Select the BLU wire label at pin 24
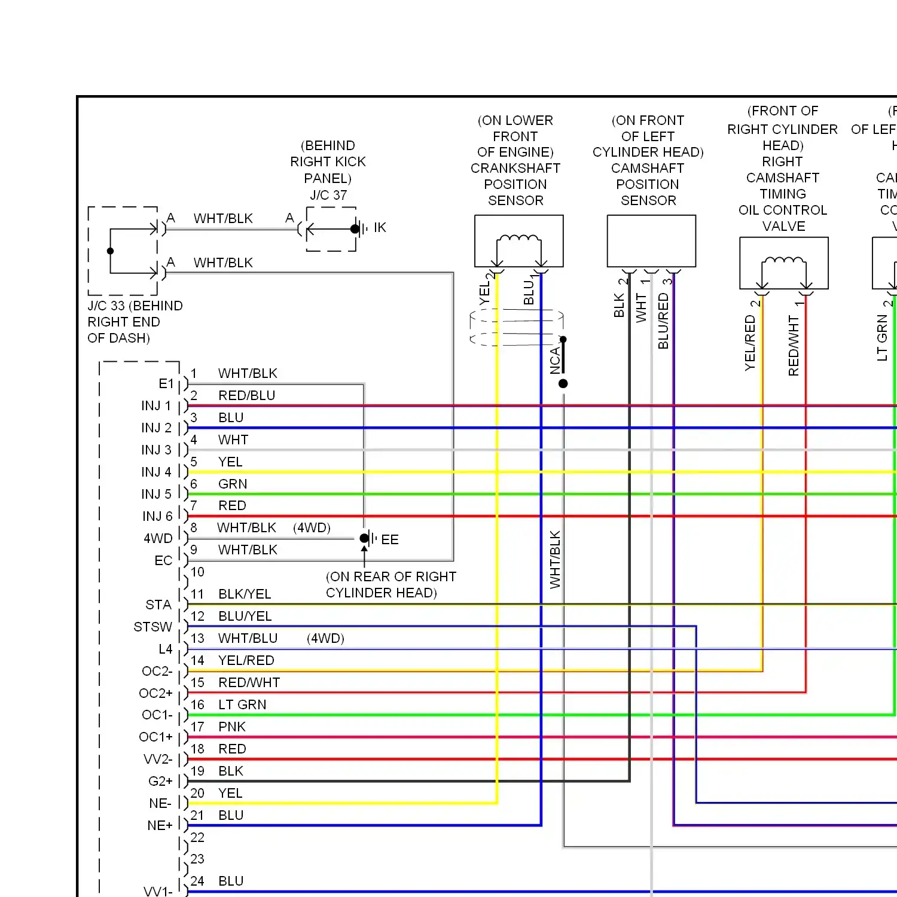Image resolution: width=897 pixels, height=897 pixels. point(231,881)
